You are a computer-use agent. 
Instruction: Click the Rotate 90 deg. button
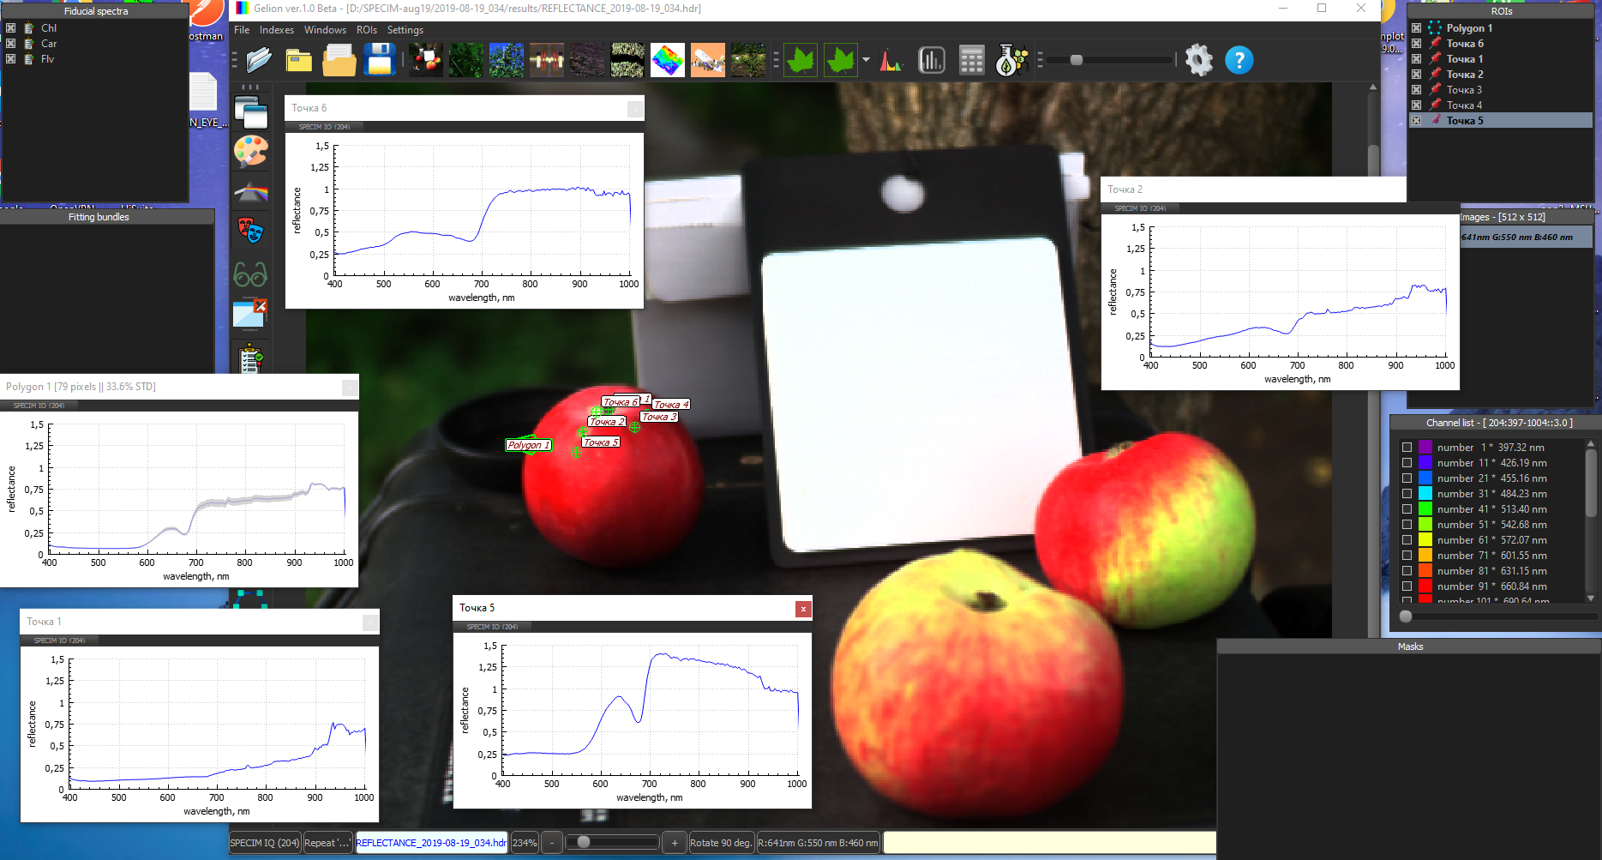click(721, 843)
